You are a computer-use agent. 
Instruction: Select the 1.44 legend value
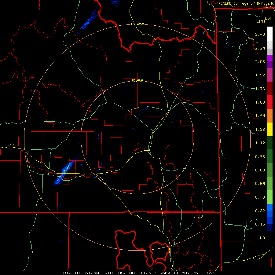(260, 116)
